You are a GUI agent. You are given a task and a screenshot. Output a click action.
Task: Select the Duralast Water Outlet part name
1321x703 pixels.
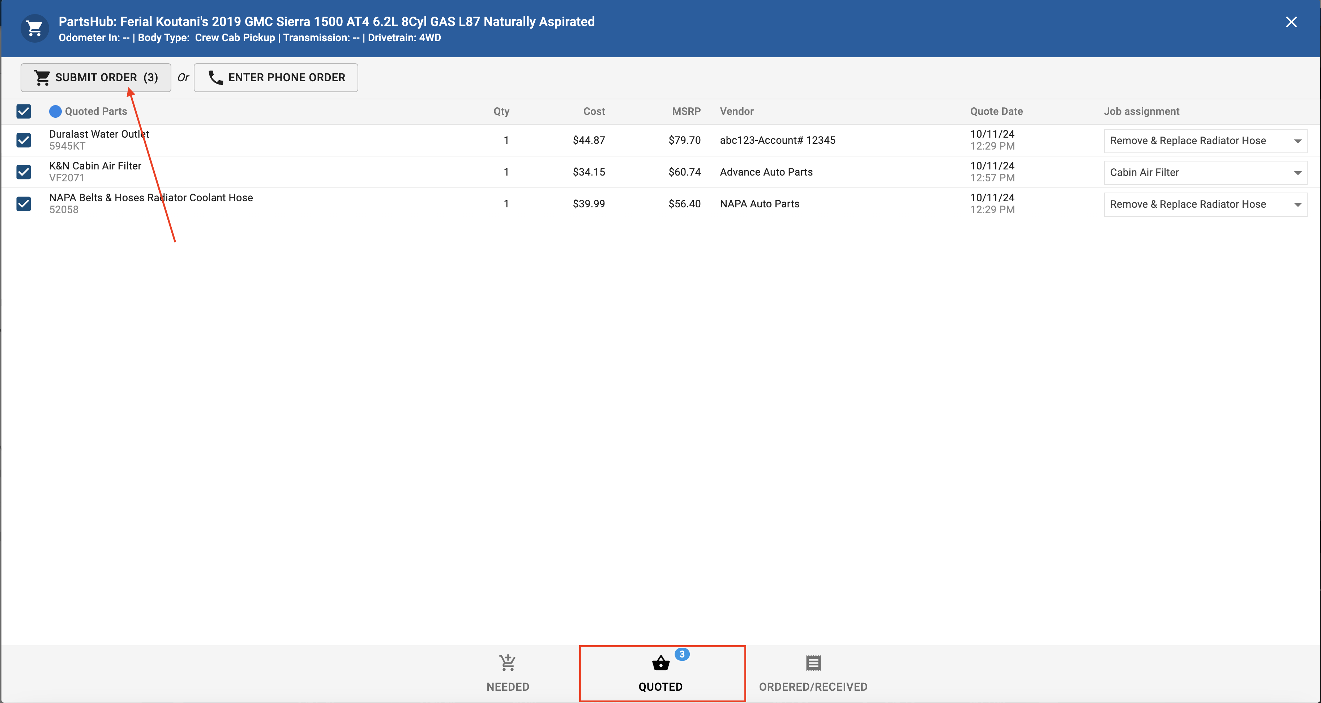[x=99, y=134]
